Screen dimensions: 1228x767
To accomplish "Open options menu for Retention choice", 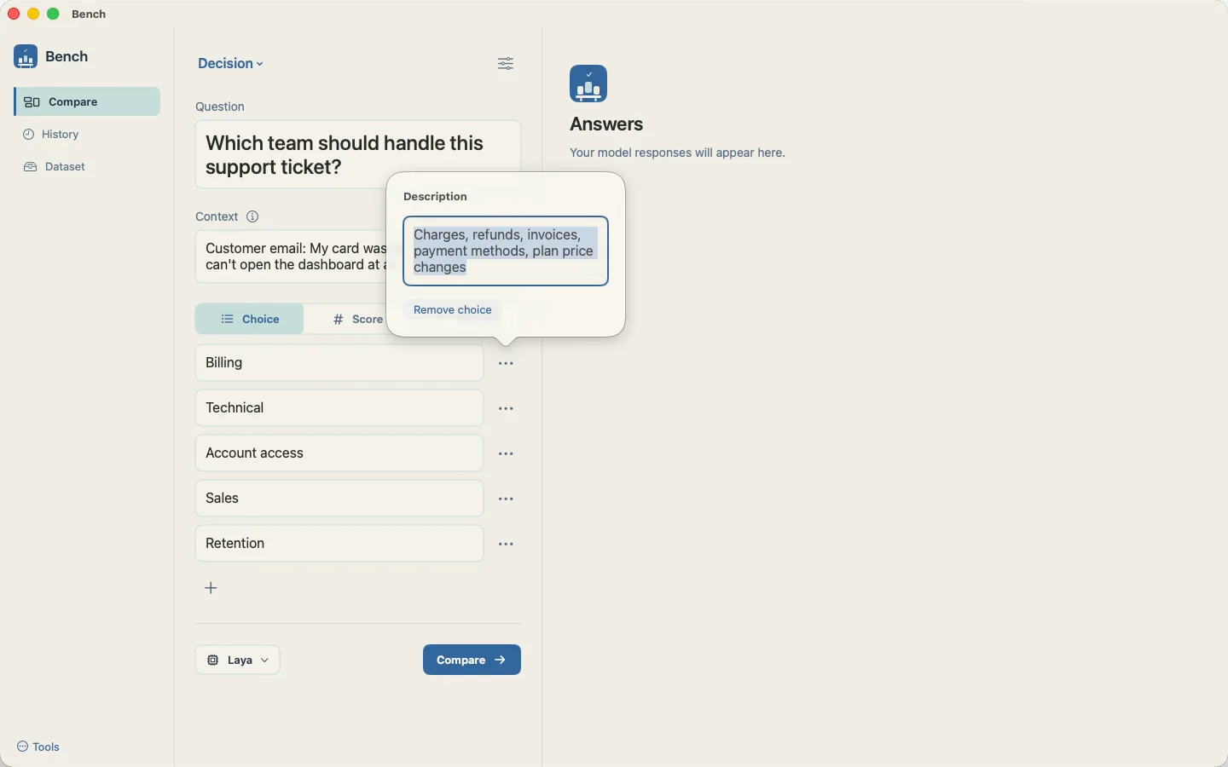I will pyautogui.click(x=506, y=545).
